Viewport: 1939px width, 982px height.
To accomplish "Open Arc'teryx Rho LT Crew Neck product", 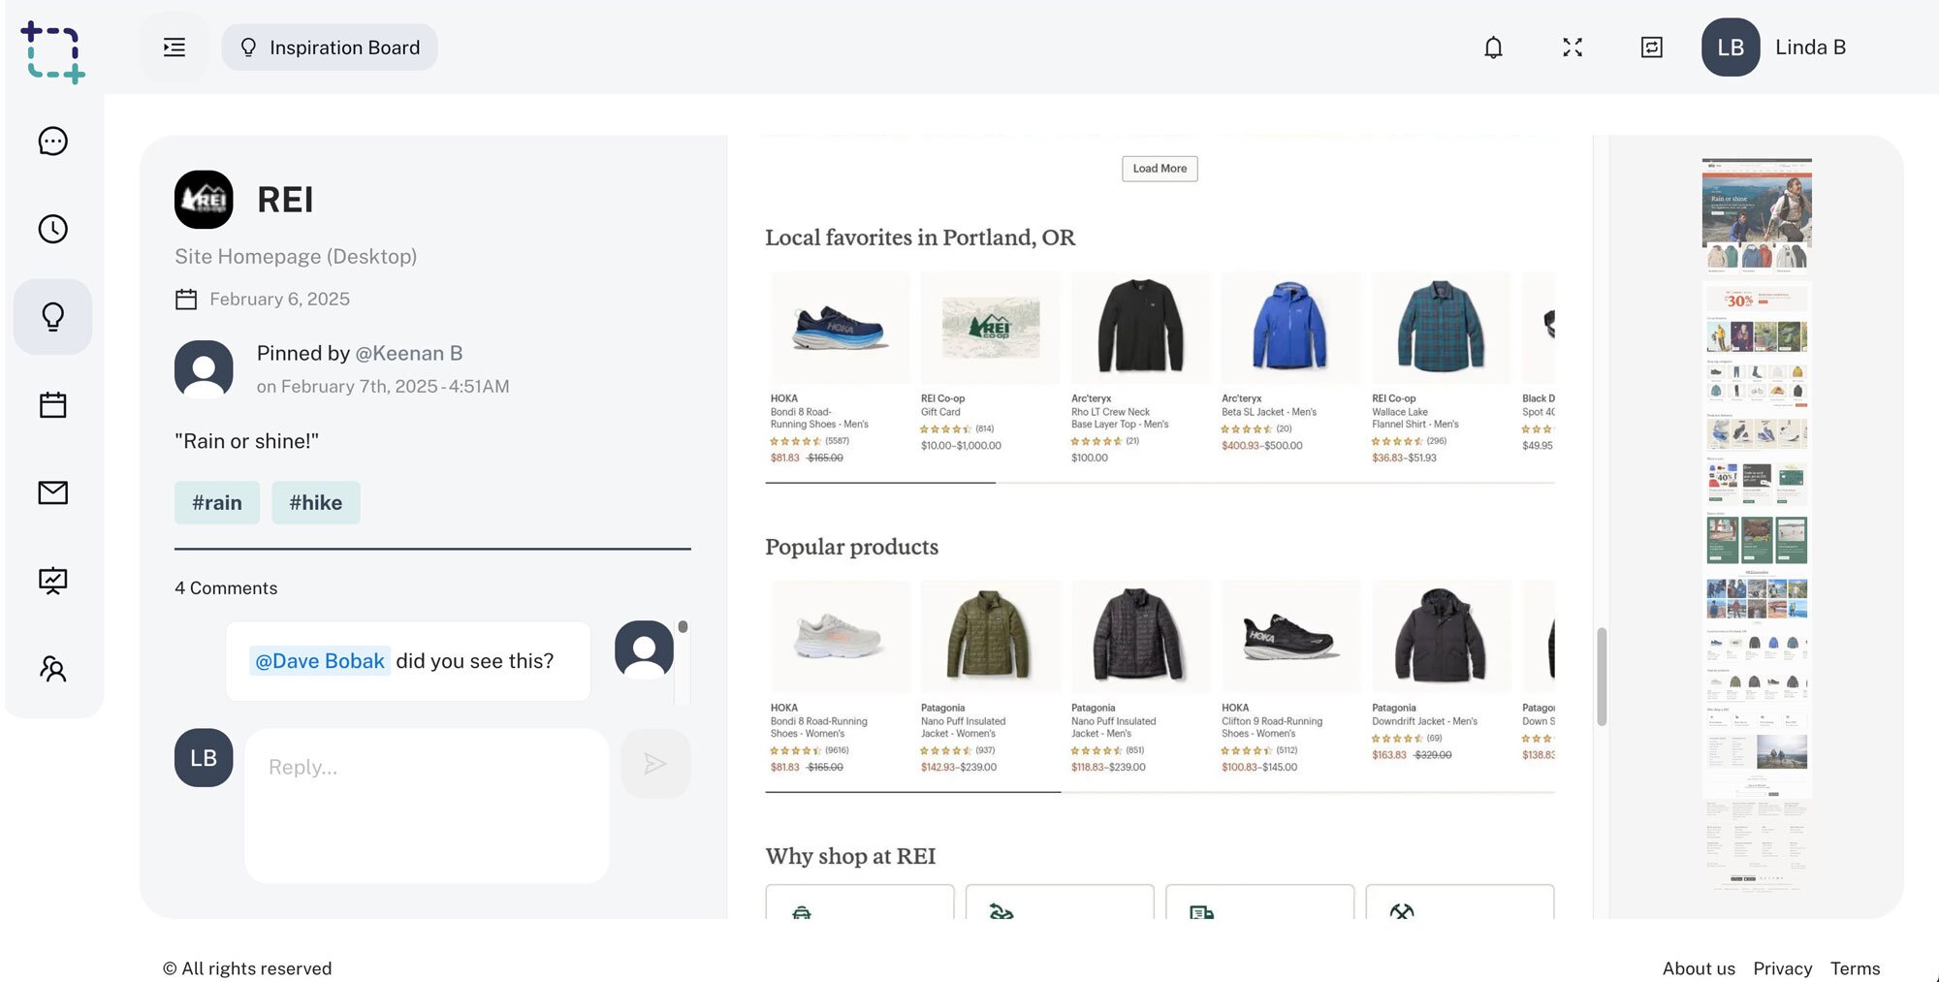I will click(x=1140, y=368).
